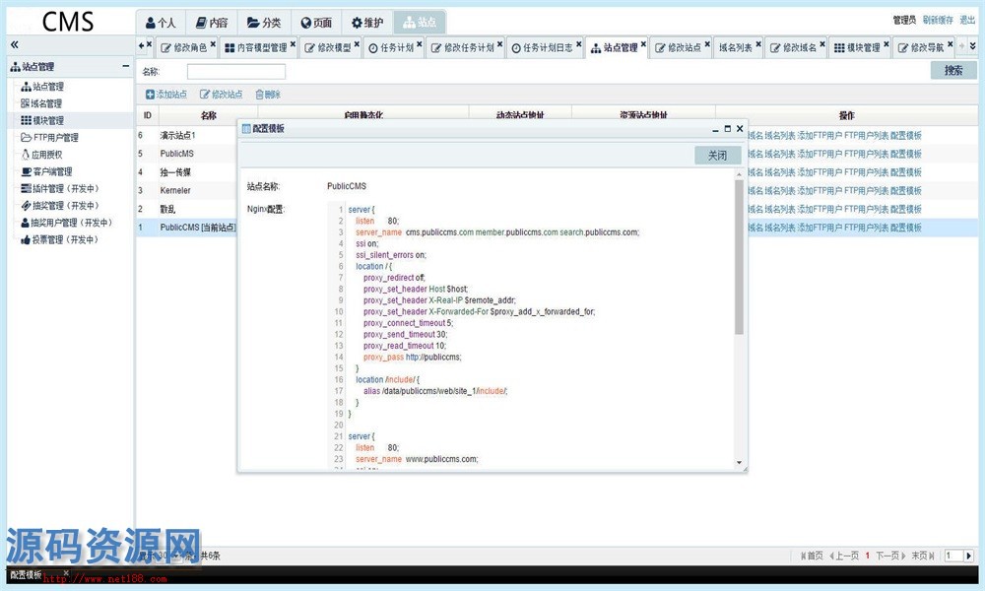Switch to 模块管理 tab

(x=858, y=47)
